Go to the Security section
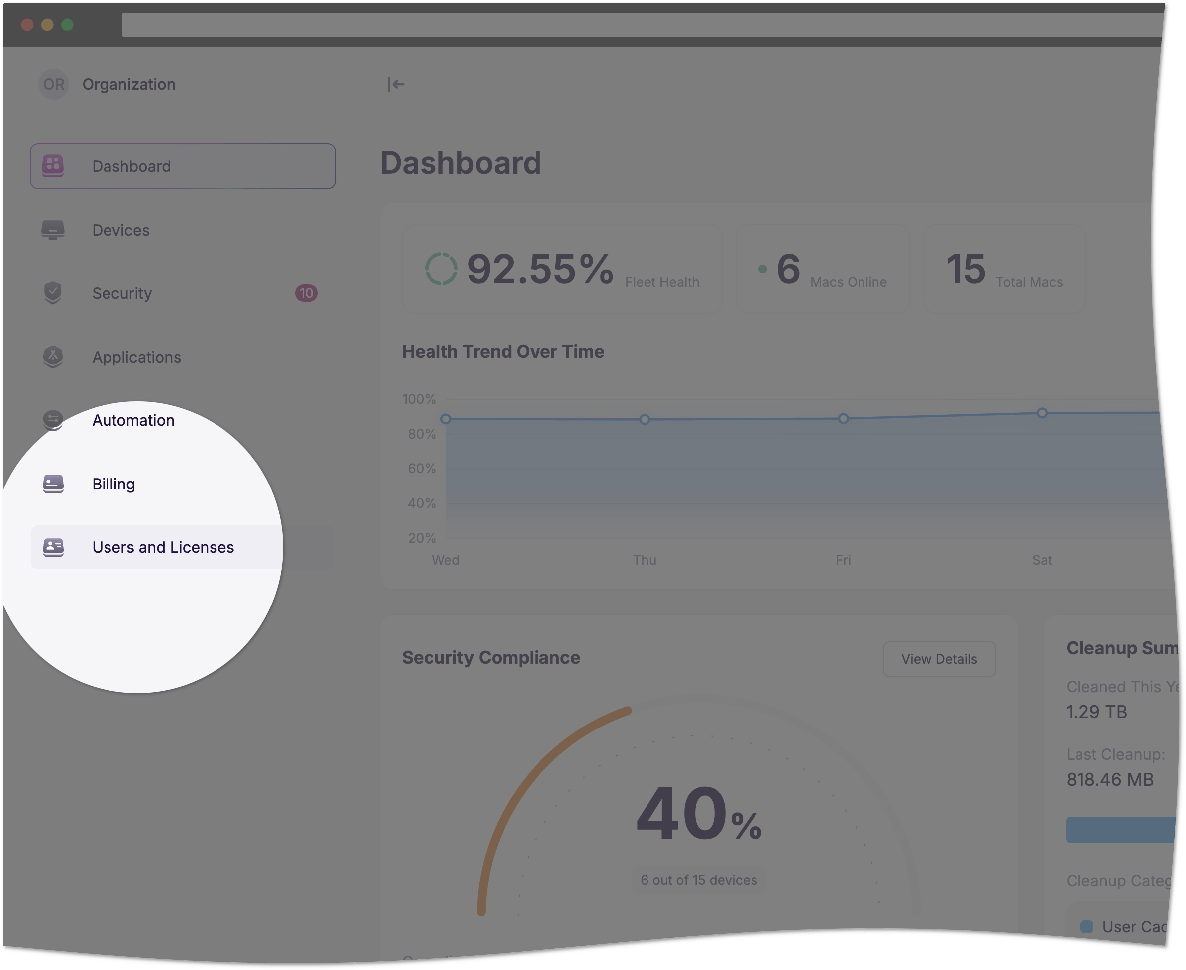 pos(183,293)
